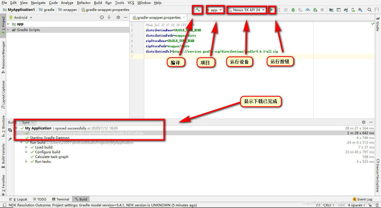Click the Sync progress gear settings icon
The height and width of the screenshot is (208, 381).
click(x=364, y=122)
